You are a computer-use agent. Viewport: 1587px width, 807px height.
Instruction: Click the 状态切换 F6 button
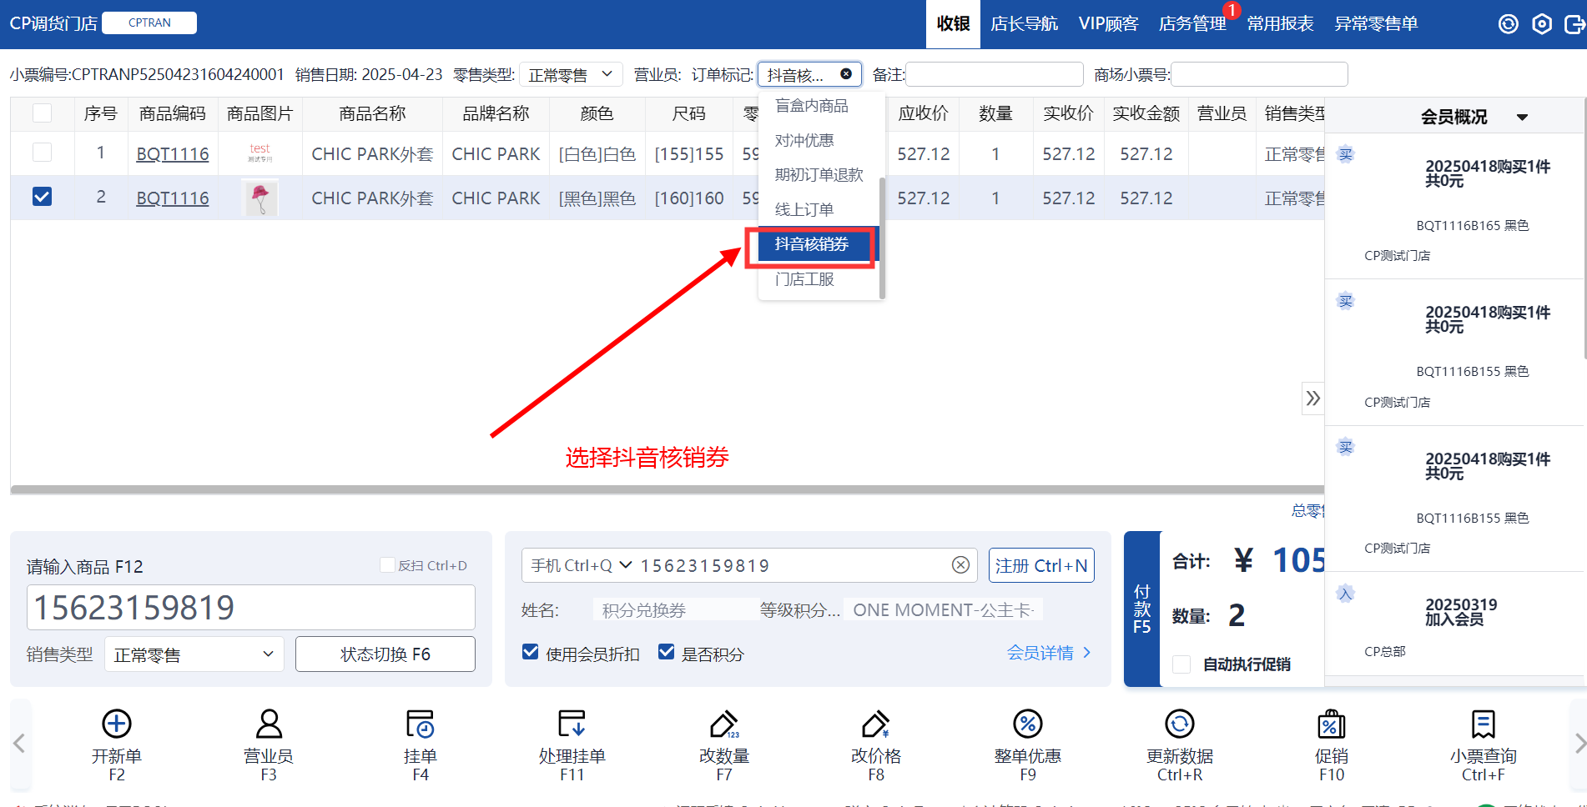(385, 654)
